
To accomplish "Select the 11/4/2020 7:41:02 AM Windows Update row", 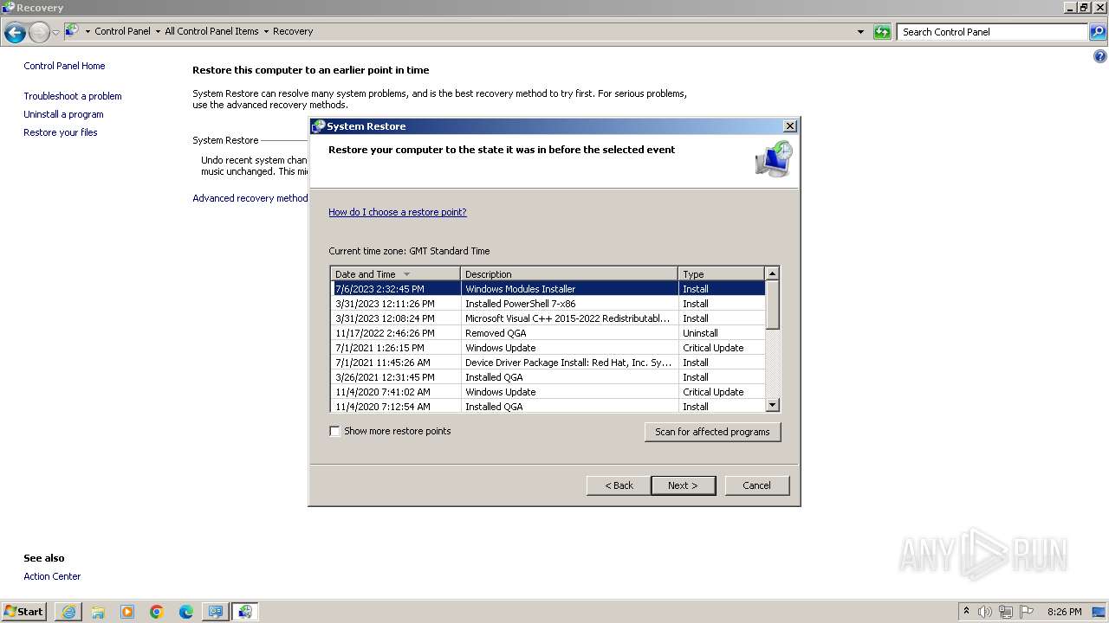I will pyautogui.click(x=548, y=392).
